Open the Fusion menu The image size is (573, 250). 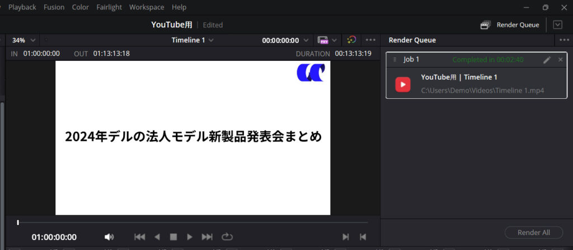(x=54, y=7)
